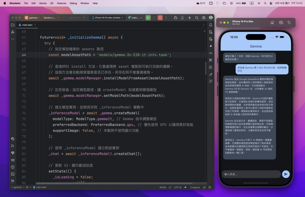Open the notifications bell panel
The height and width of the screenshot is (197, 305).
tap(211, 25)
